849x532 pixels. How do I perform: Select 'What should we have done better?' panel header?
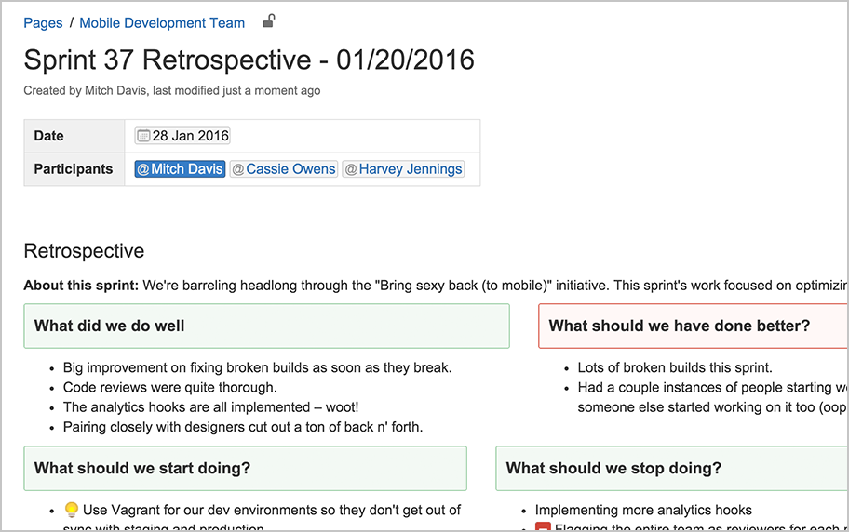pos(680,326)
